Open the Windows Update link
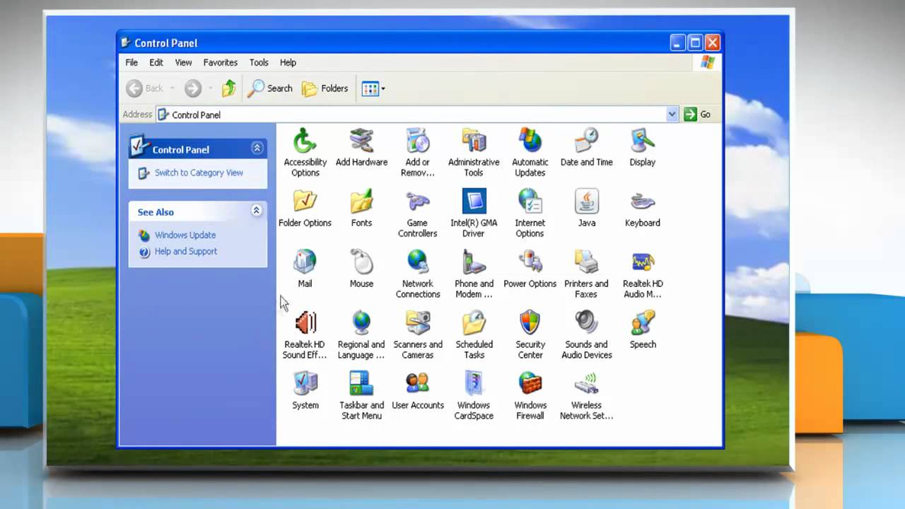The width and height of the screenshot is (905, 509). pyautogui.click(x=185, y=235)
